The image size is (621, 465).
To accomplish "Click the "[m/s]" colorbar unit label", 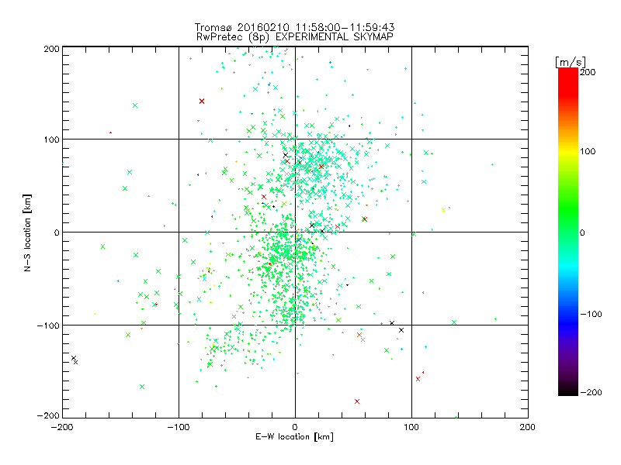I will click(571, 62).
